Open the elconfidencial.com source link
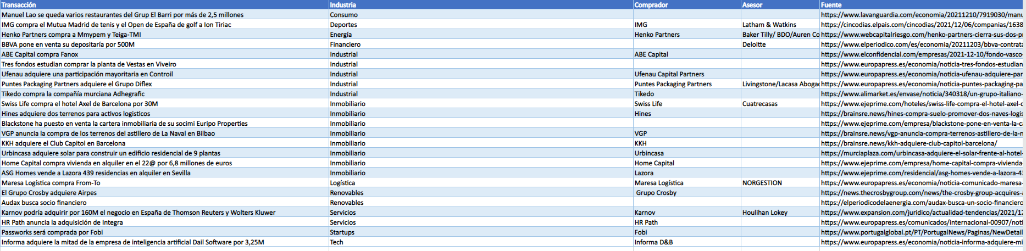This screenshot has width=1026, height=251. point(922,54)
